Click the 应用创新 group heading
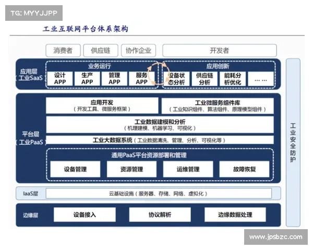 (x=218, y=66)
